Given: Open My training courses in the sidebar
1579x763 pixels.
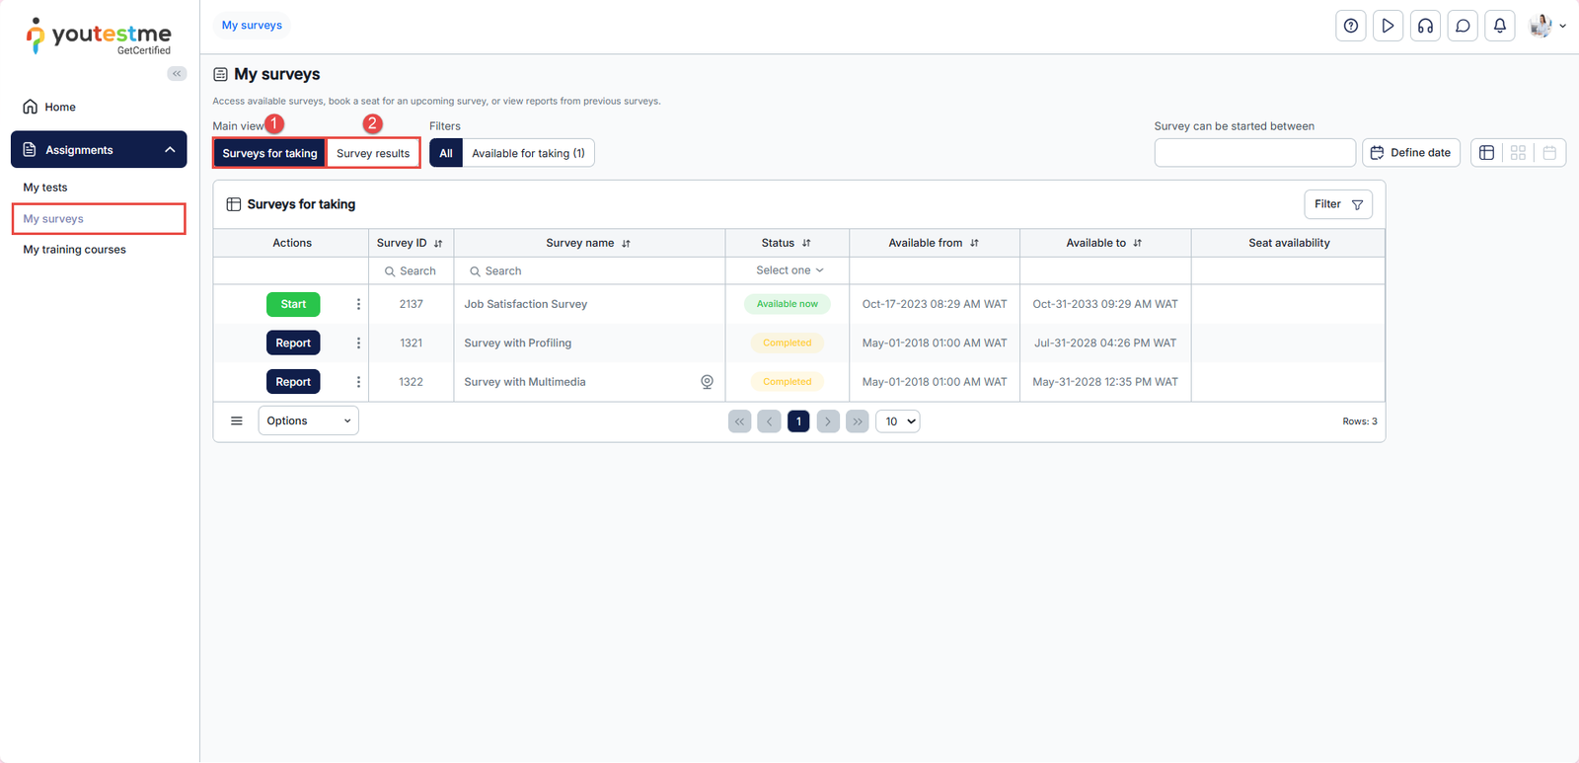Looking at the screenshot, I should click(75, 250).
